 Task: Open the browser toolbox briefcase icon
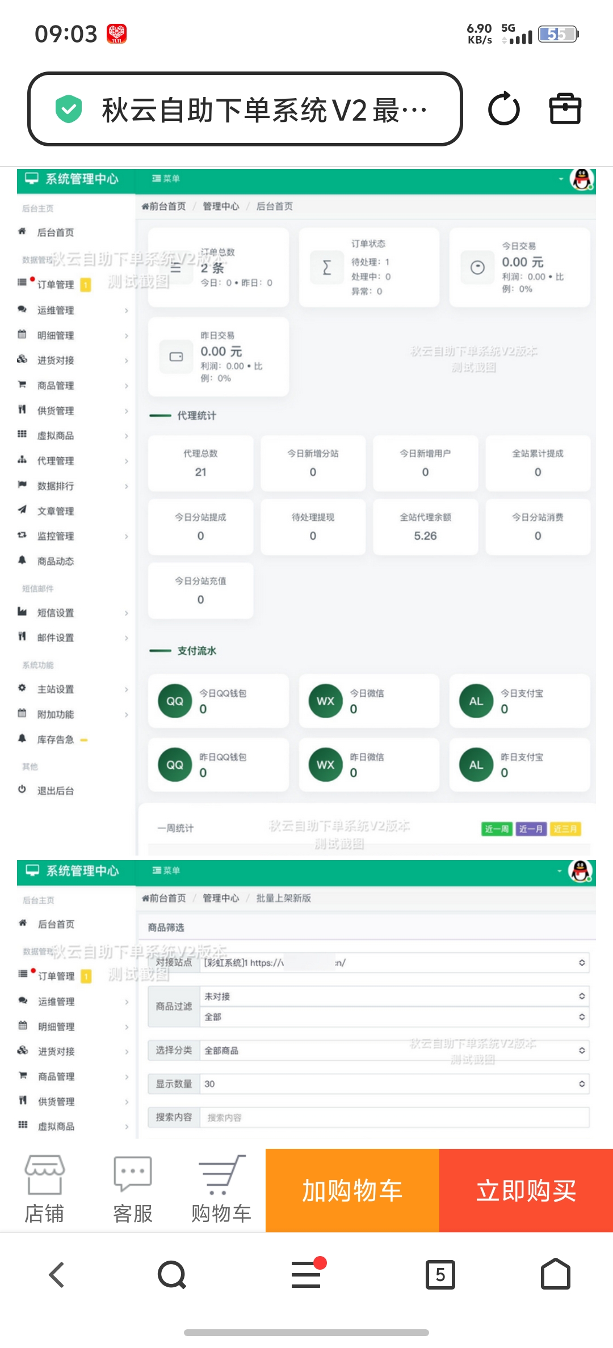[565, 109]
